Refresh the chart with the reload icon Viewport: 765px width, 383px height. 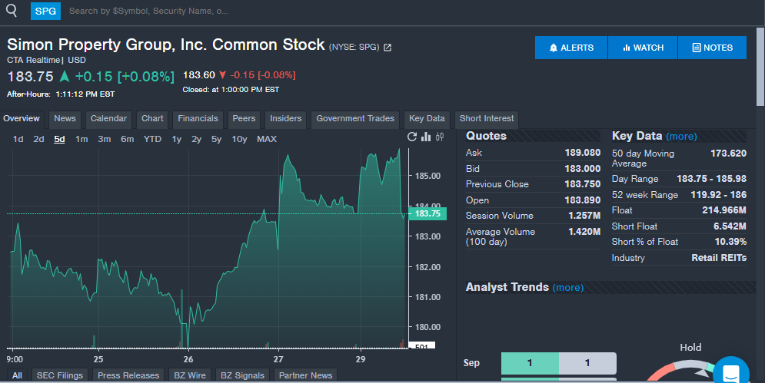411,137
